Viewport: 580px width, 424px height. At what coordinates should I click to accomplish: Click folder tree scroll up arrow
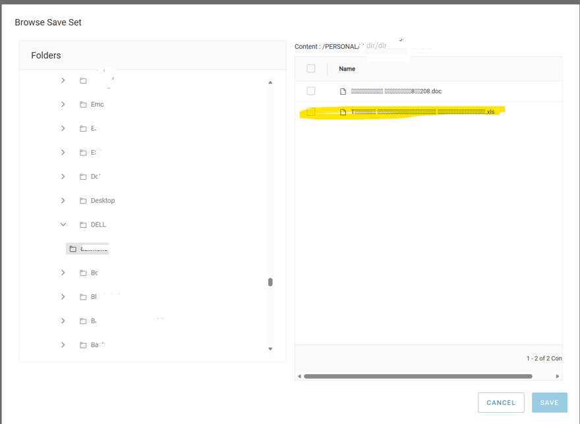(x=270, y=82)
